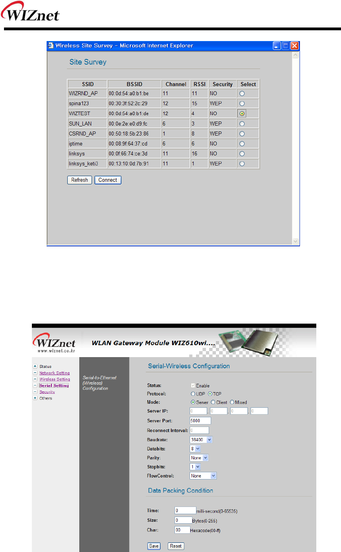
Task: Set mode to Server
Action: 193,402
